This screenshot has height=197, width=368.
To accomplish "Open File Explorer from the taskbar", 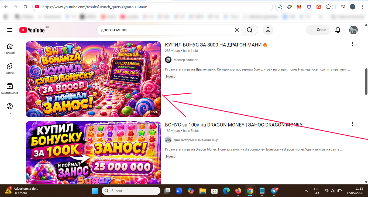I will pos(203,191).
